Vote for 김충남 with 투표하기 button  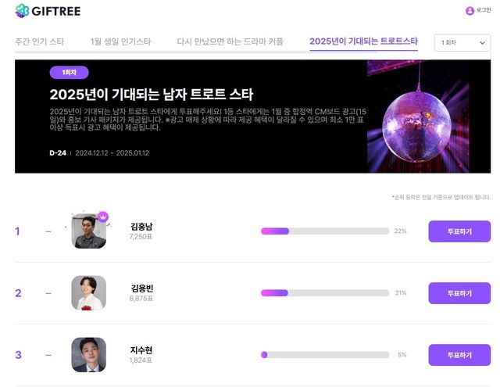459,231
